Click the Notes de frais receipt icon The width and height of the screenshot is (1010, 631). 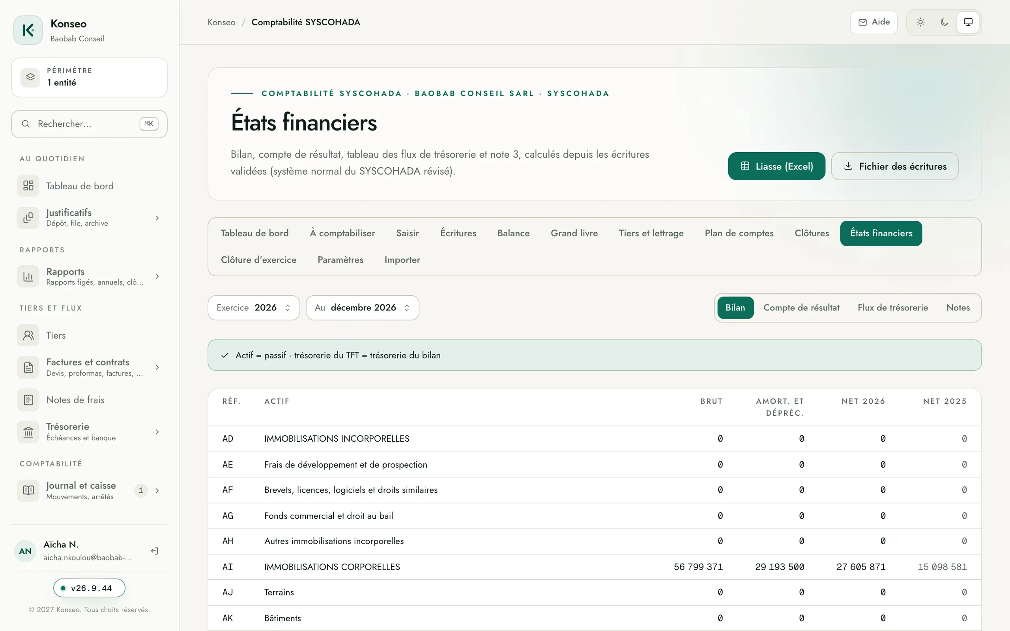(x=28, y=400)
